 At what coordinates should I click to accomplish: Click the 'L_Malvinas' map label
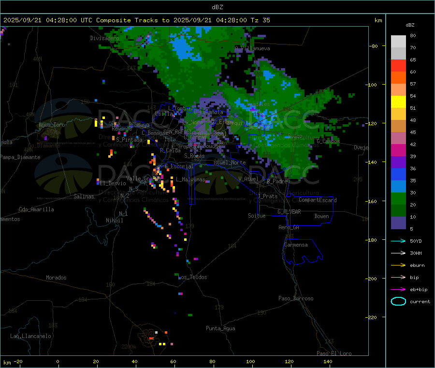190,179
